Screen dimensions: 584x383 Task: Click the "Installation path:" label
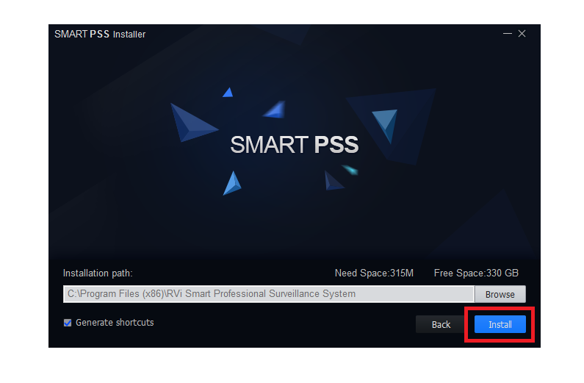pyautogui.click(x=98, y=273)
